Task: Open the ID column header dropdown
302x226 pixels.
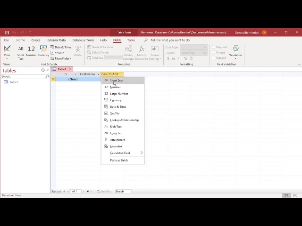Action: pyautogui.click(x=75, y=74)
